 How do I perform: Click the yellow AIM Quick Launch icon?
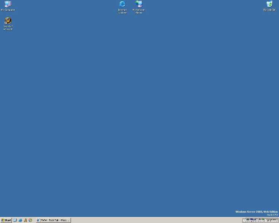(x=25, y=220)
